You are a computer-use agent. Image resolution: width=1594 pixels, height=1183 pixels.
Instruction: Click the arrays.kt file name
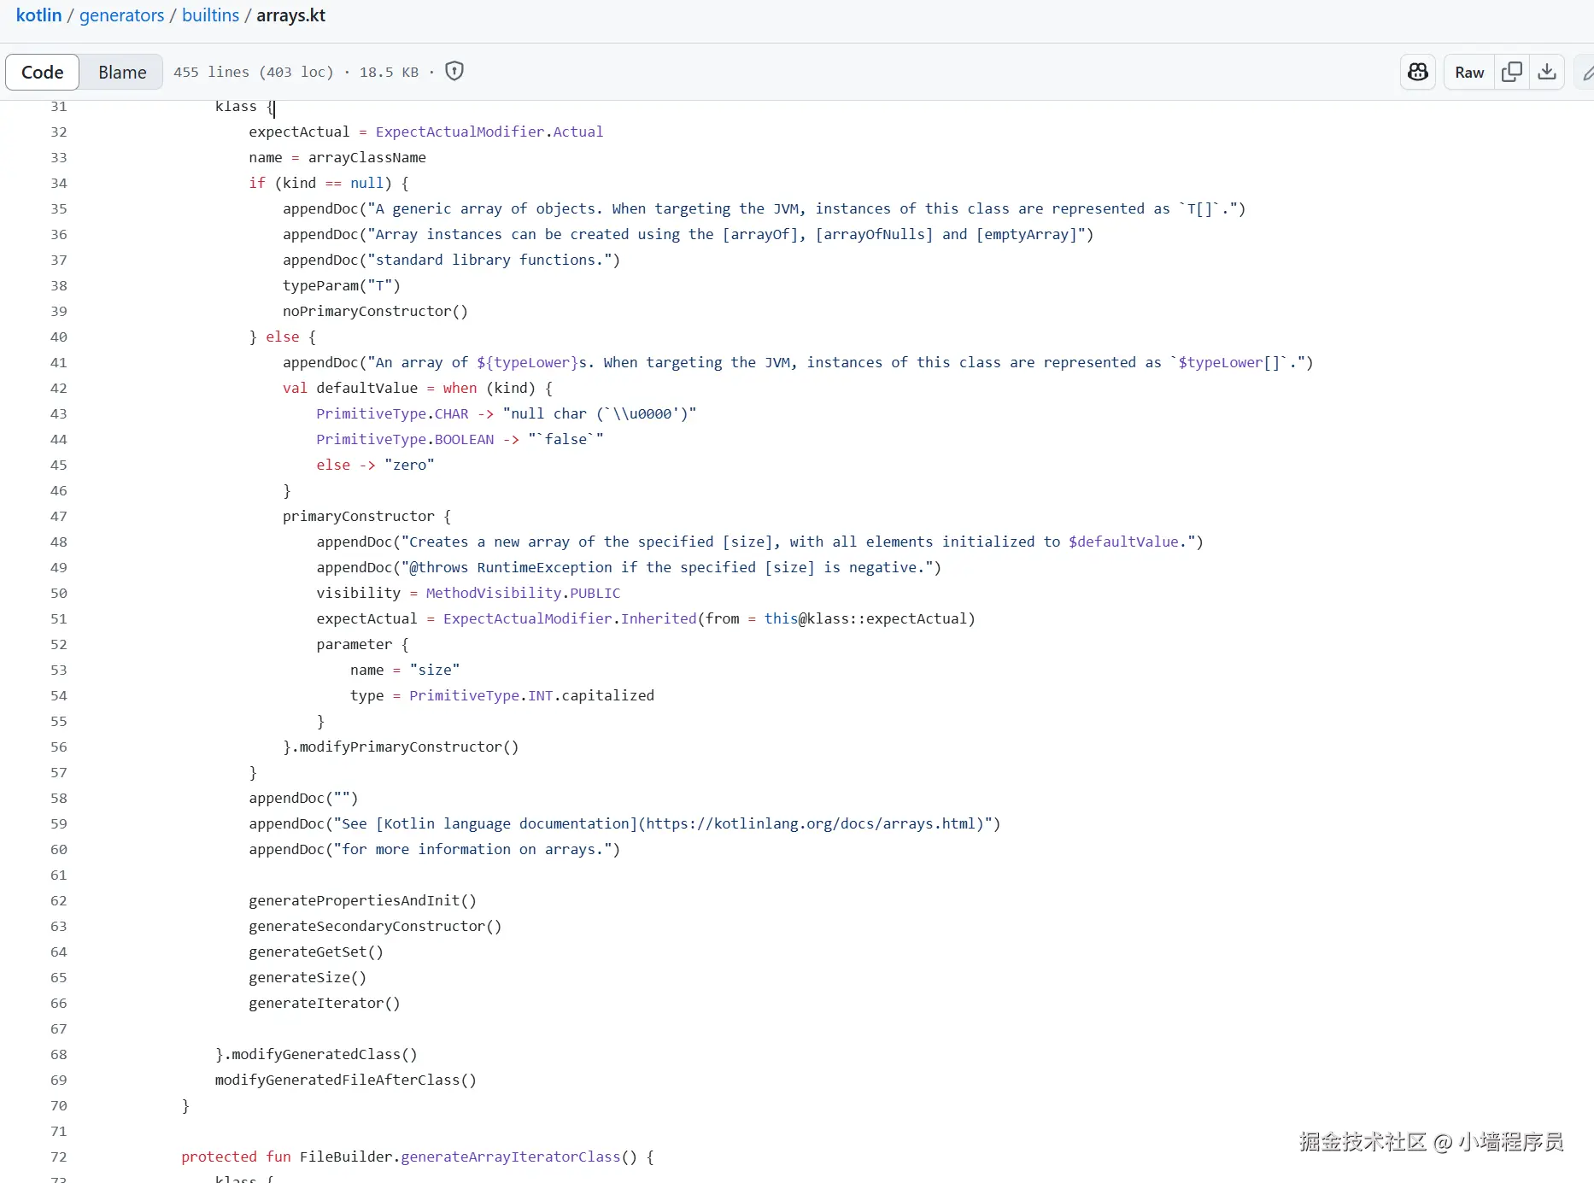pyautogui.click(x=290, y=15)
